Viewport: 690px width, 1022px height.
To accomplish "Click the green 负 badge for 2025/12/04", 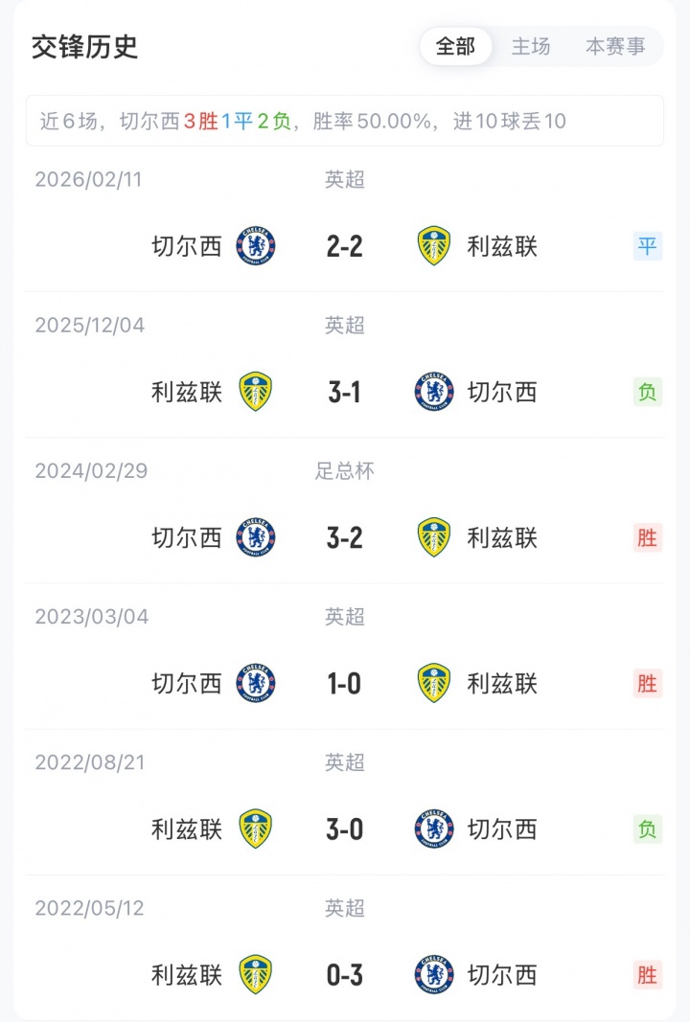I will point(648,392).
